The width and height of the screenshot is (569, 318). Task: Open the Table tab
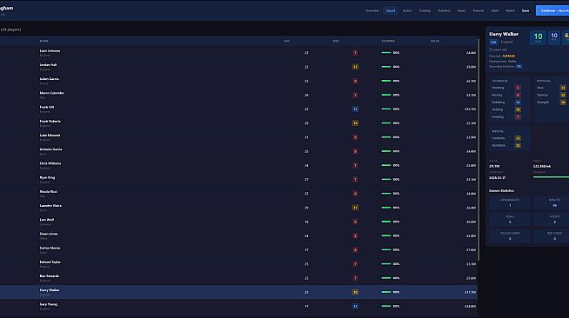tap(494, 11)
